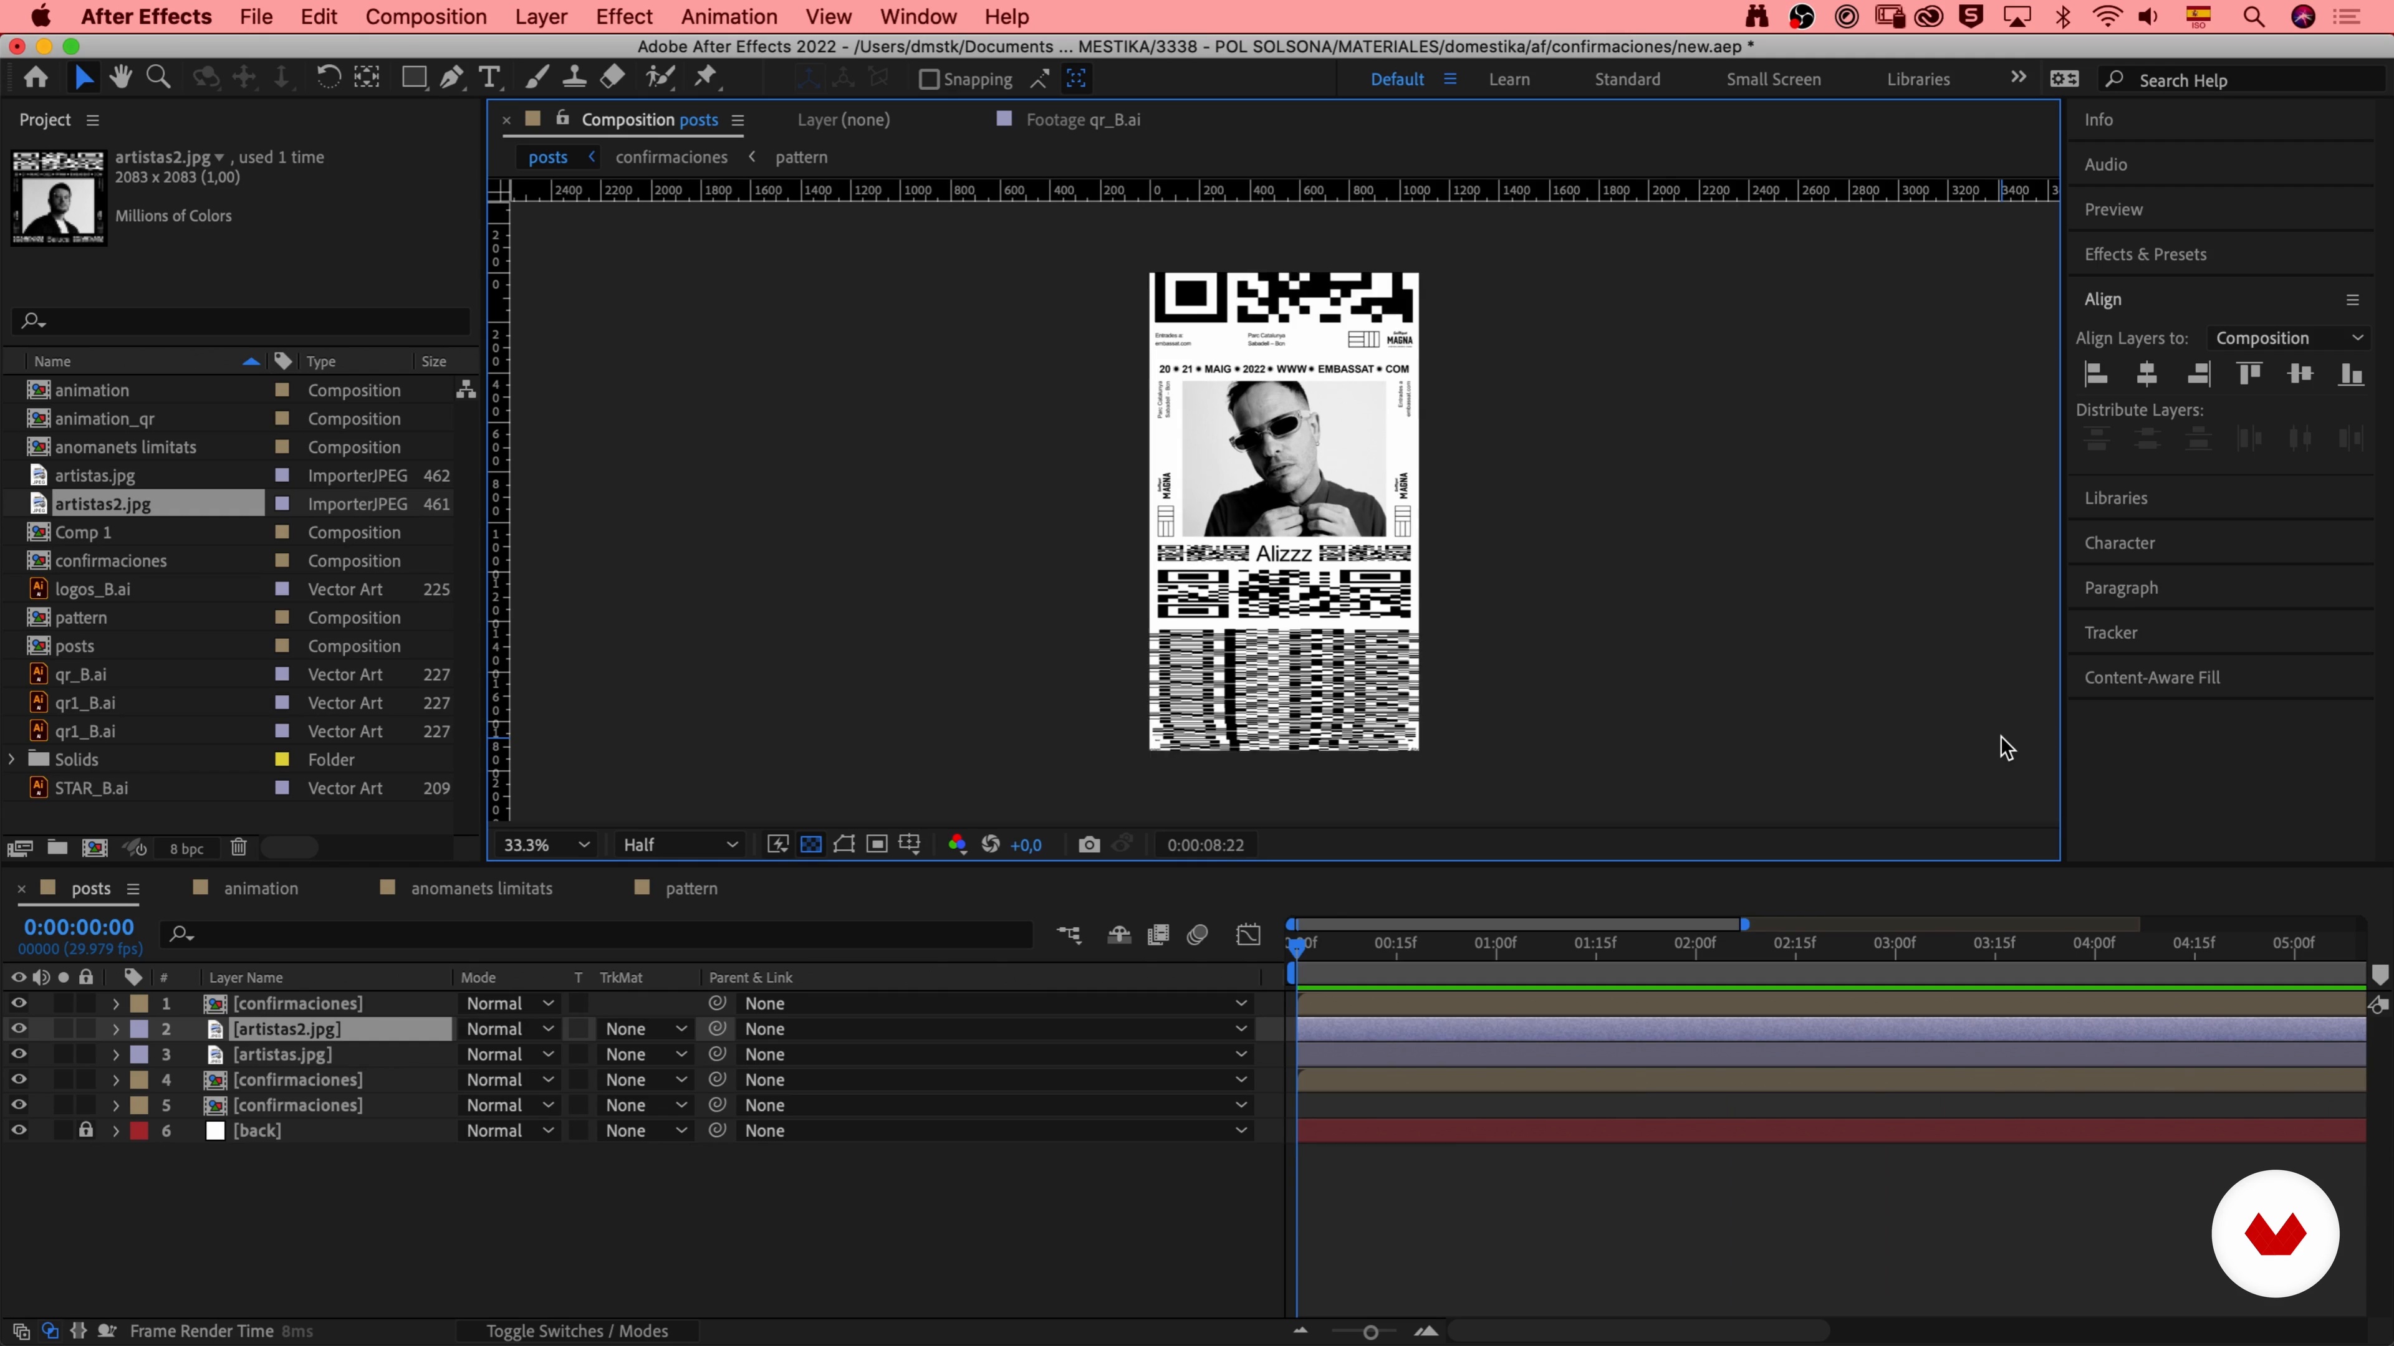Viewport: 2394px width, 1346px height.
Task: Expand the Solids folder
Action: pyautogui.click(x=11, y=759)
